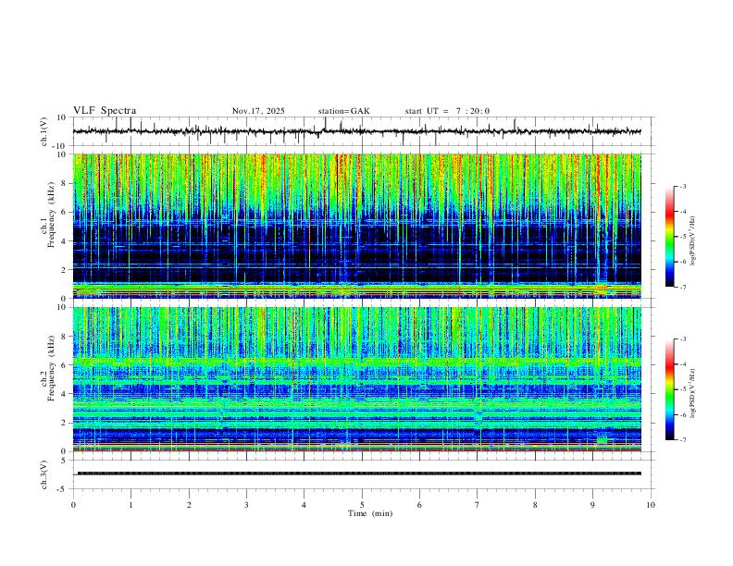Click the ch.2 color bar's log(PSD) label
The image size is (733, 566).
pyautogui.click(x=692, y=393)
